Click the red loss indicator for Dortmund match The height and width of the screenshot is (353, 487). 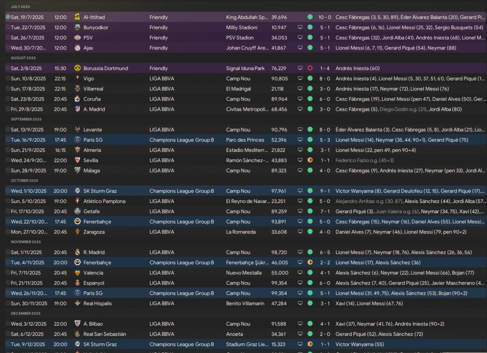(x=310, y=69)
